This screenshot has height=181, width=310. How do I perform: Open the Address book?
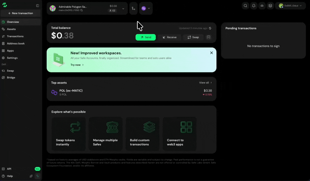21,43
